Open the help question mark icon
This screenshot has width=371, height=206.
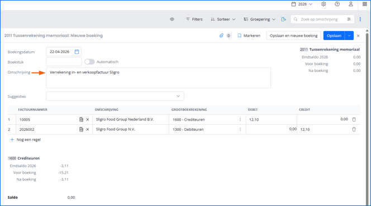[x=337, y=4]
